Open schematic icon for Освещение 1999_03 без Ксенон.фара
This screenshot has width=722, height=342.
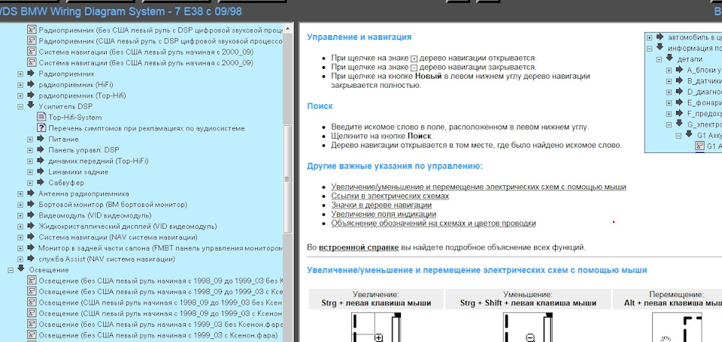[x=32, y=325]
